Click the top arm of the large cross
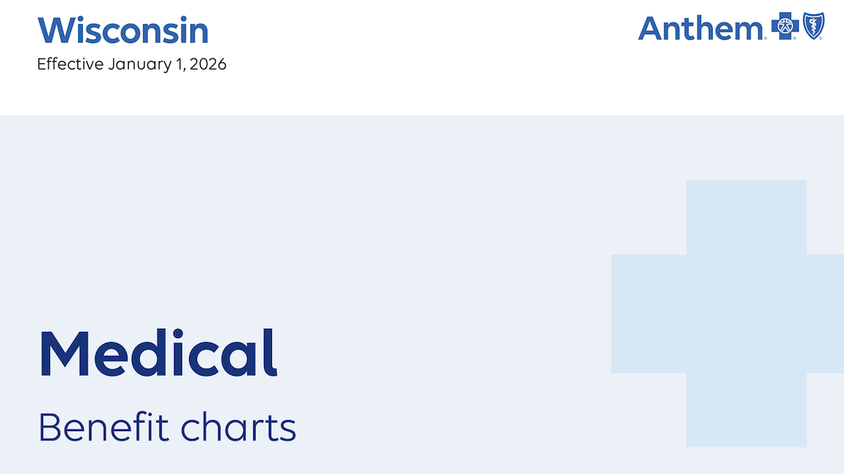844x474 pixels. [746, 216]
